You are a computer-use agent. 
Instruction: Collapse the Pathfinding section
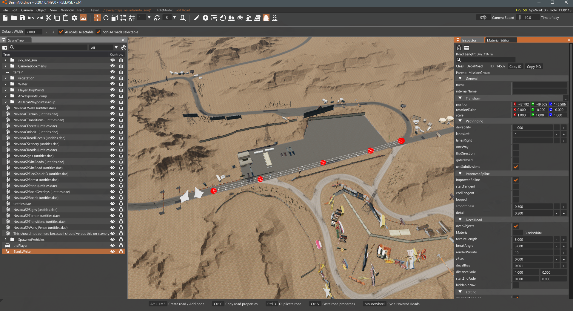[x=460, y=121]
